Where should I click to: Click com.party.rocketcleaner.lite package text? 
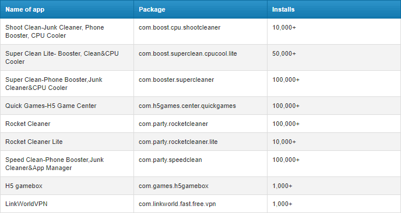coord(178,142)
